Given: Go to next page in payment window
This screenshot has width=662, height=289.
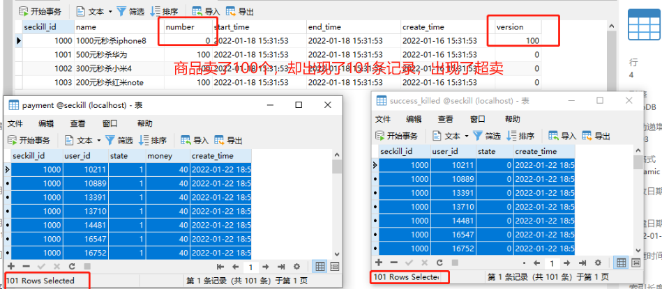Looking at the screenshot, I should (x=266, y=267).
